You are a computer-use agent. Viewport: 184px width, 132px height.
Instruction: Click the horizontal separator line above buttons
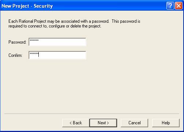92,114
